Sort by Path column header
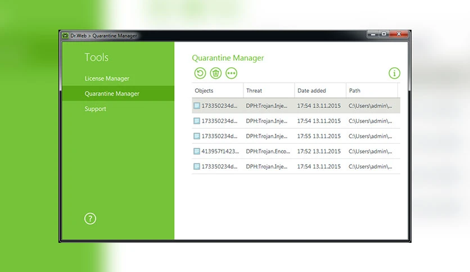Image resolution: width=470 pixels, height=272 pixels. (372, 90)
